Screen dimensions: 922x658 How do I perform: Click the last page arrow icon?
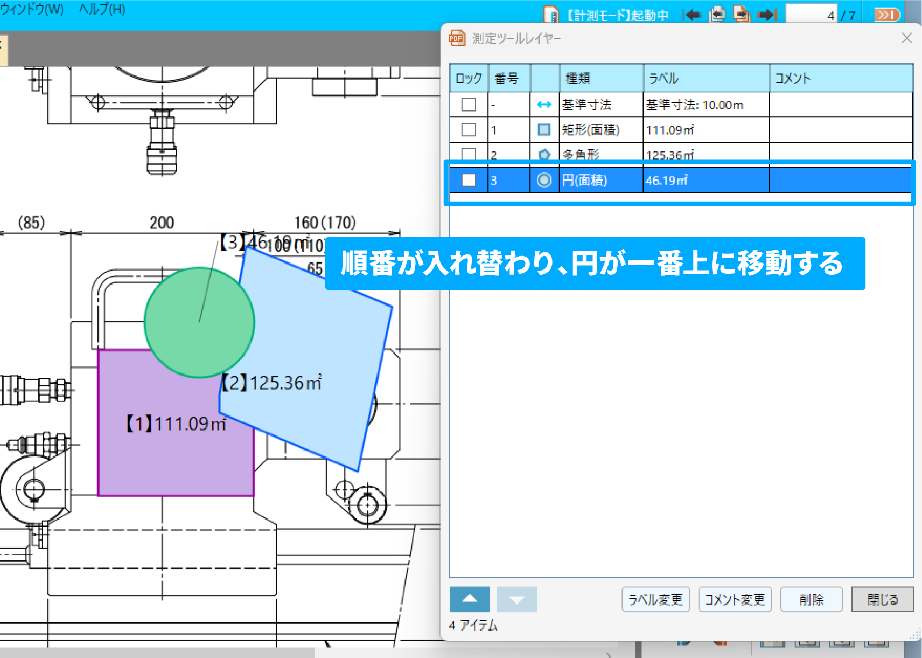[x=767, y=15]
